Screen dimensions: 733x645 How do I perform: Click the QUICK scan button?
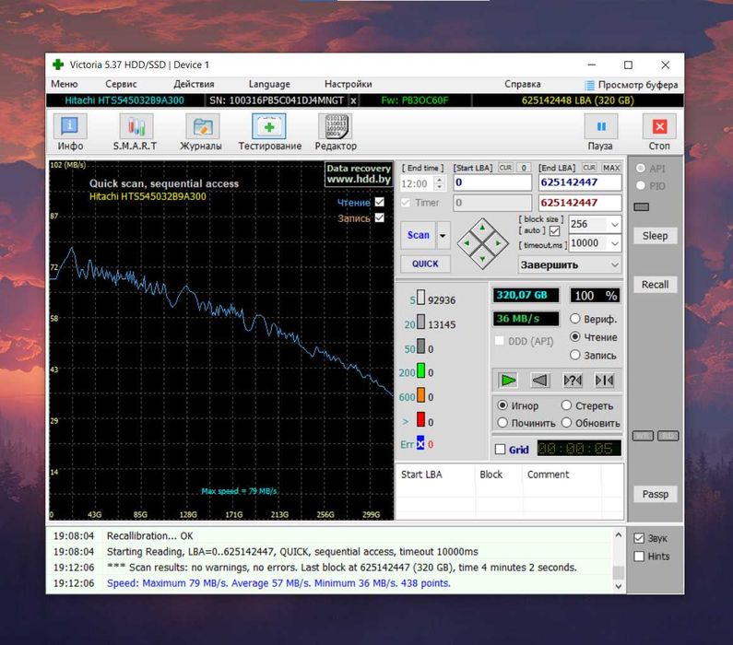(x=425, y=264)
